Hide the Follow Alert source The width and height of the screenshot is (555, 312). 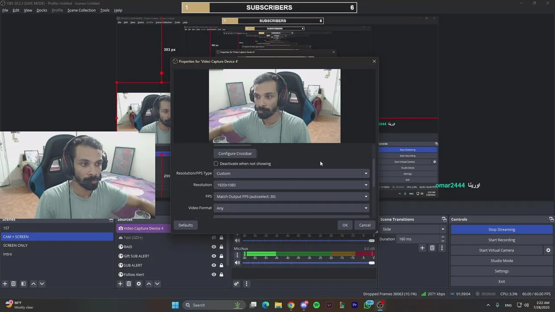click(x=214, y=274)
